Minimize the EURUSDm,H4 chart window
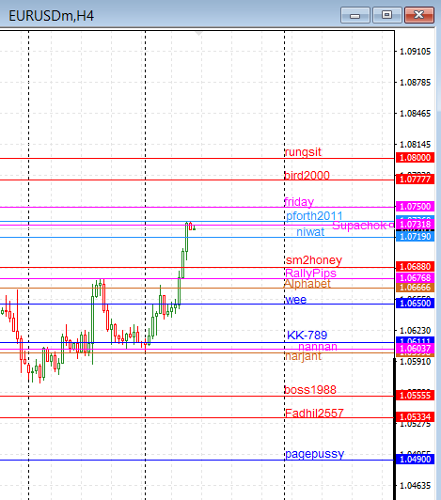This screenshot has height=500, width=441. click(x=355, y=15)
